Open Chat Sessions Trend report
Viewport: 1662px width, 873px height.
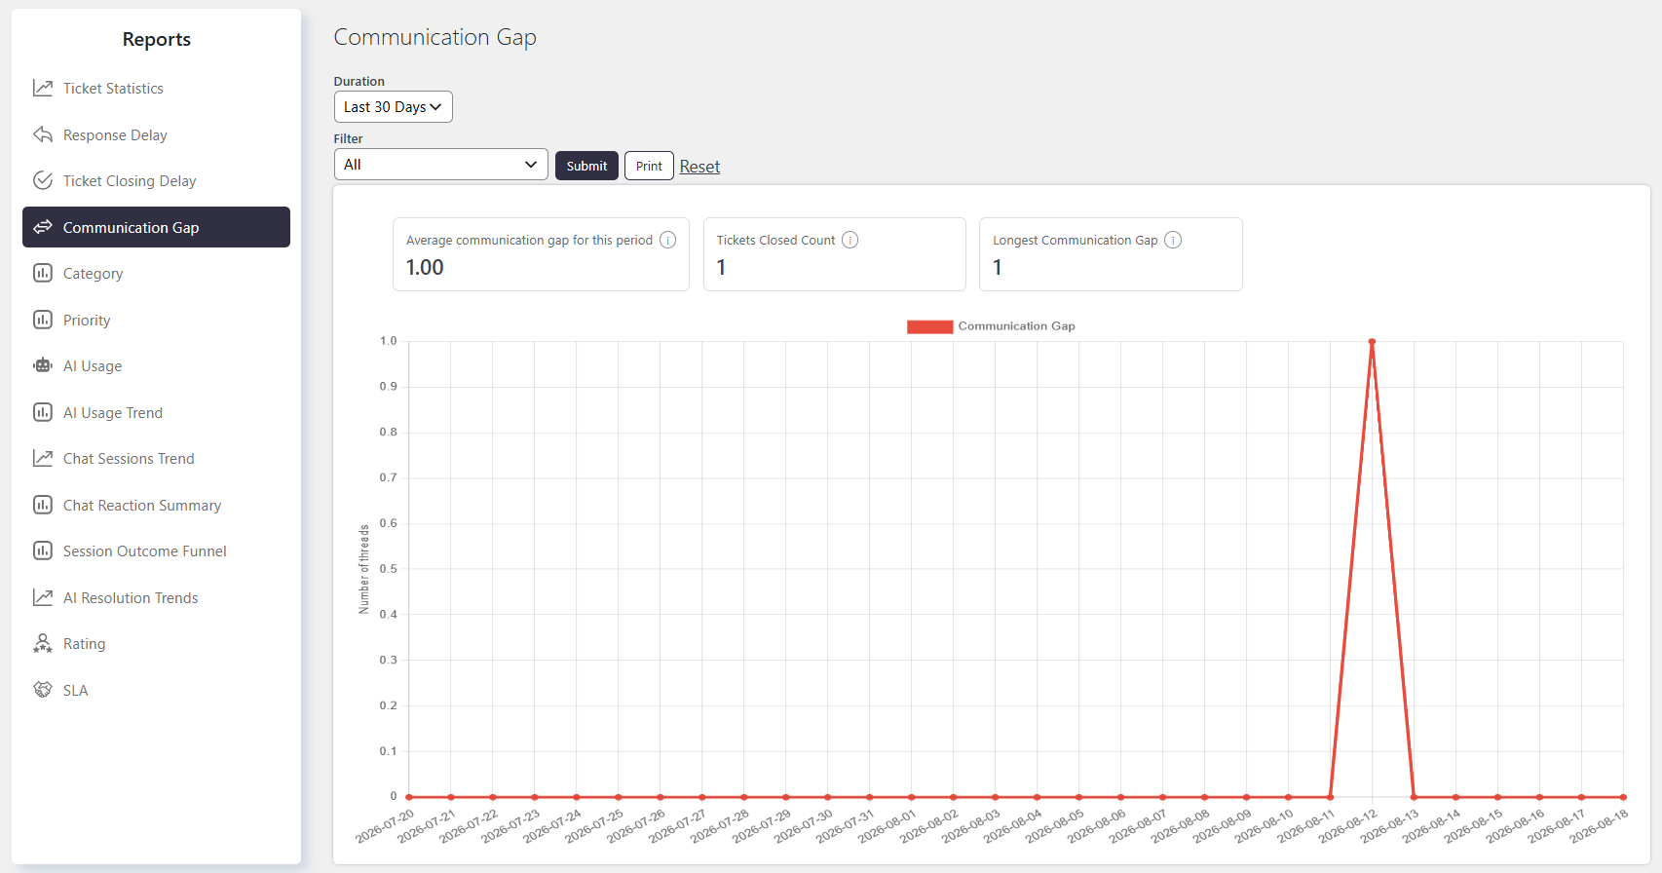click(x=156, y=458)
